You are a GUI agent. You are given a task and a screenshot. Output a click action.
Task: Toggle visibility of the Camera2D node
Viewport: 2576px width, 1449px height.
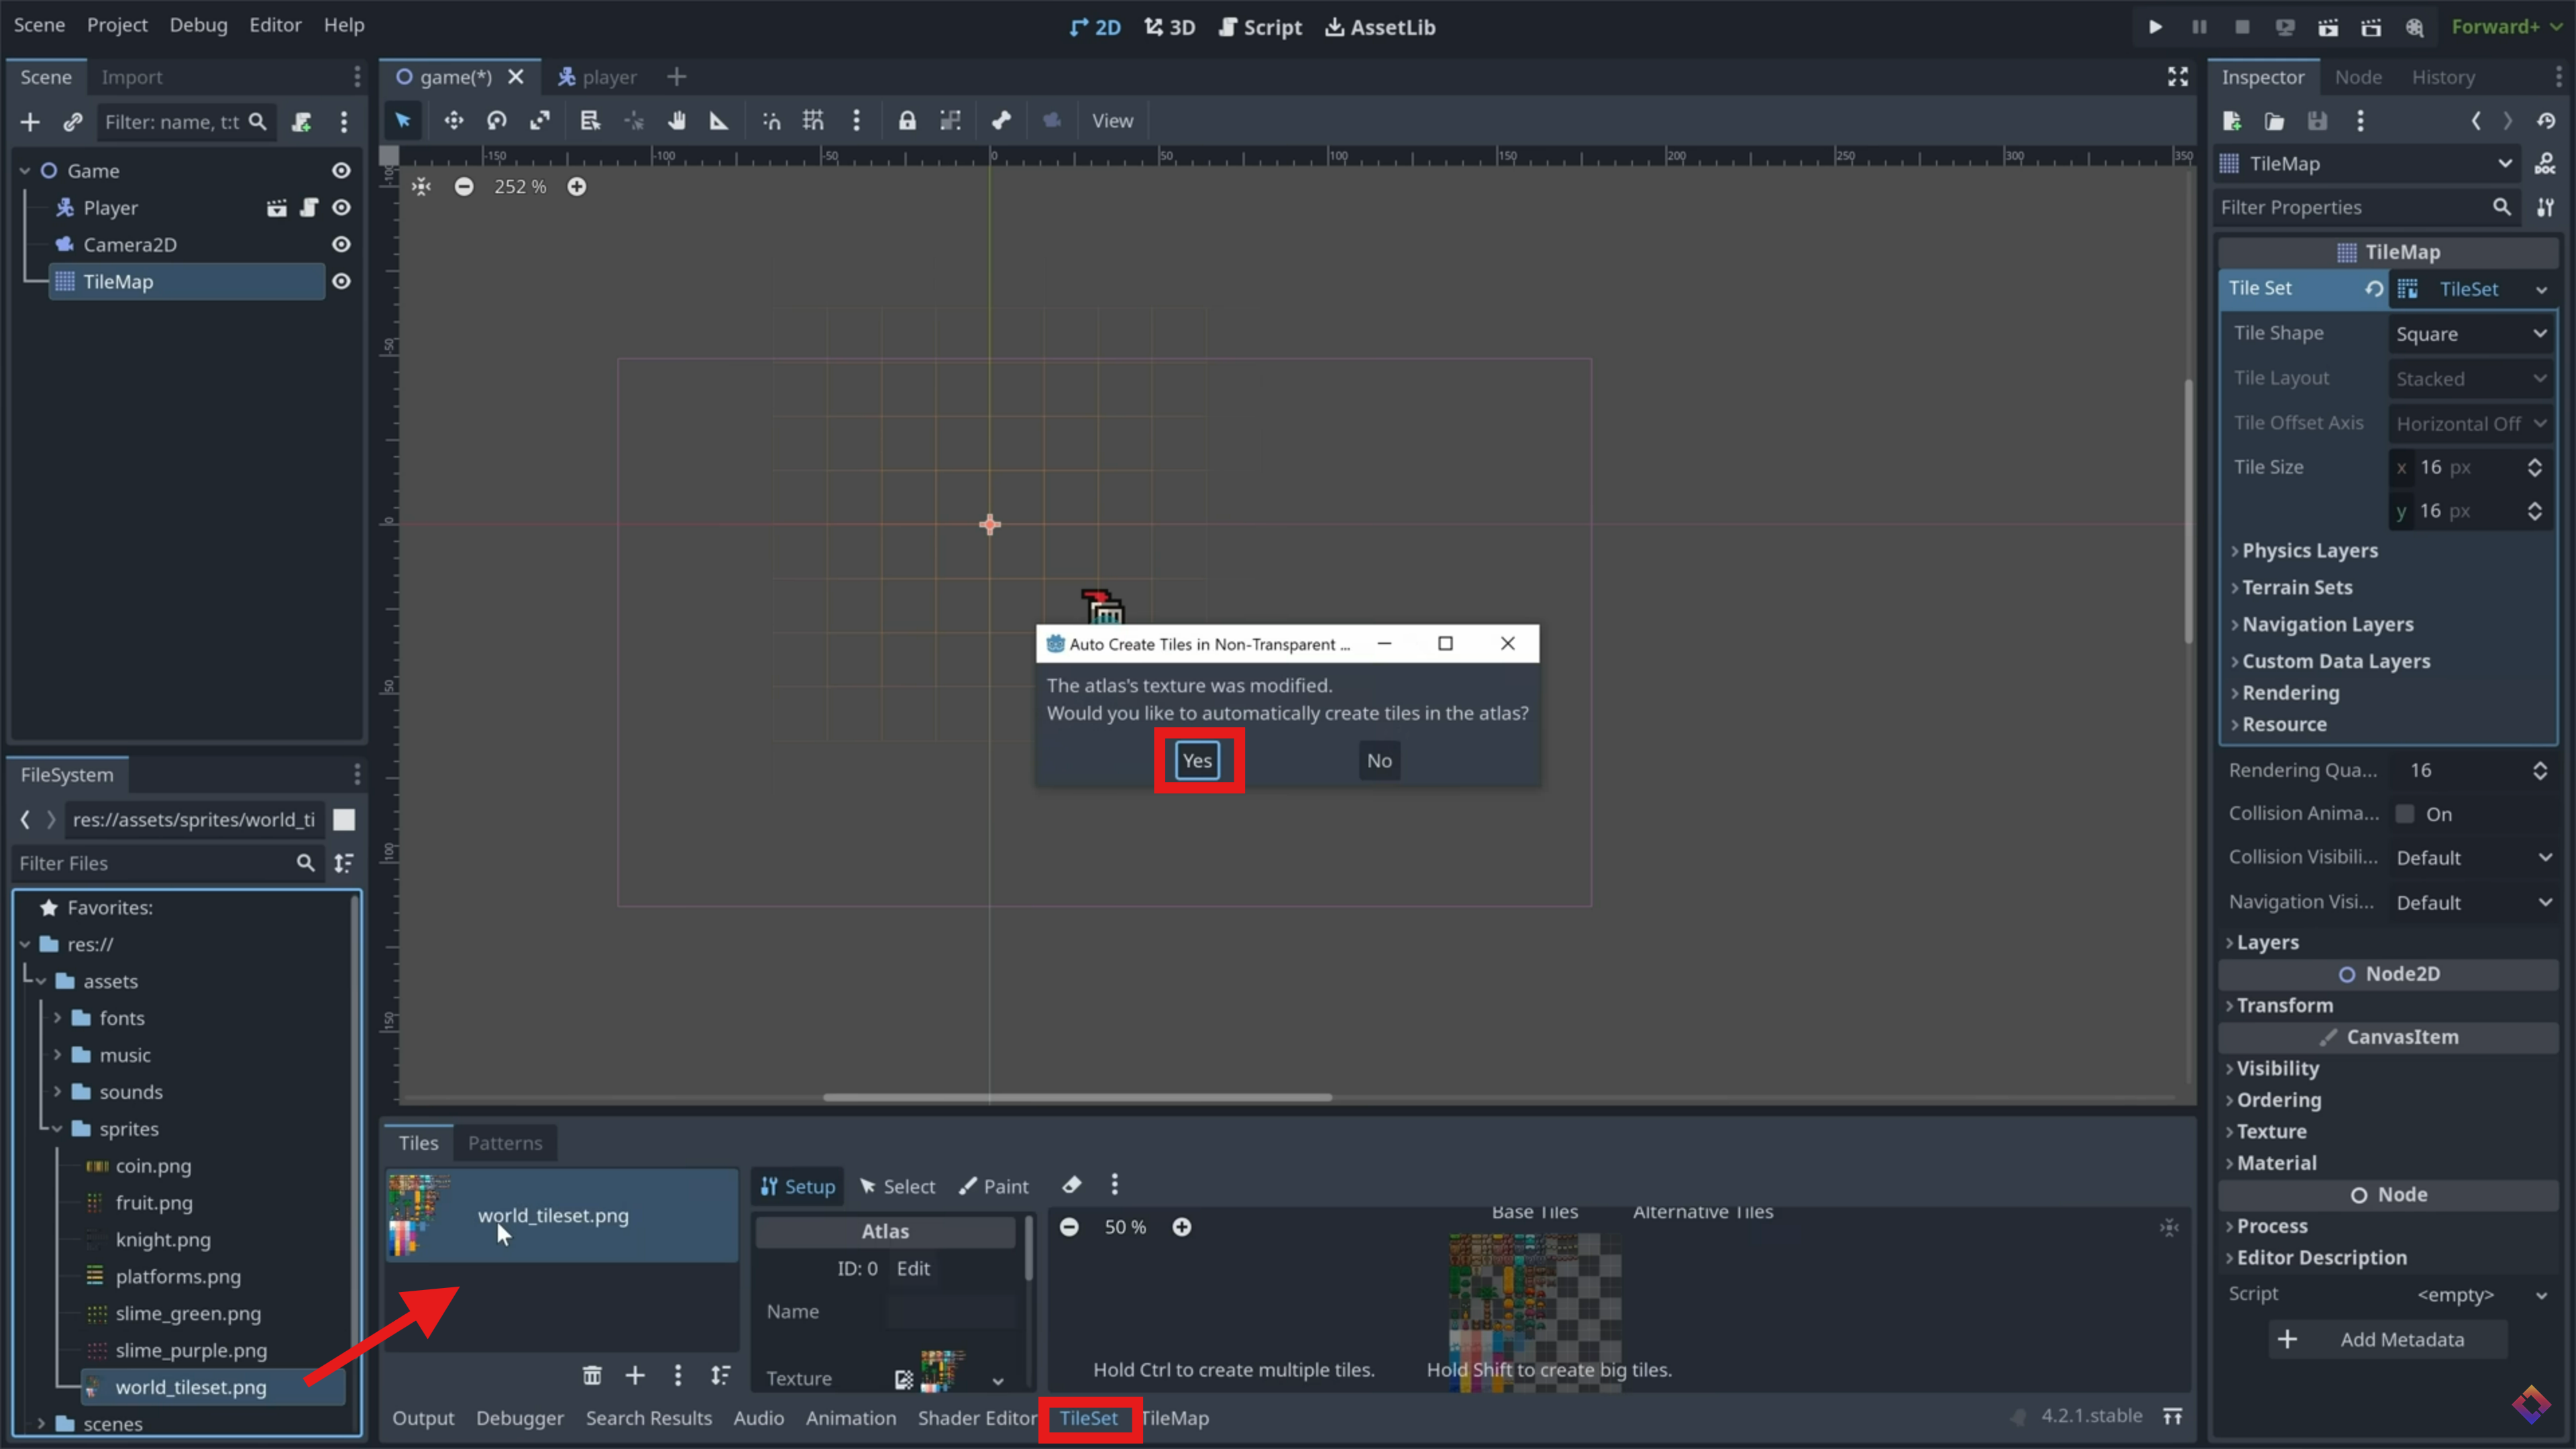341,245
